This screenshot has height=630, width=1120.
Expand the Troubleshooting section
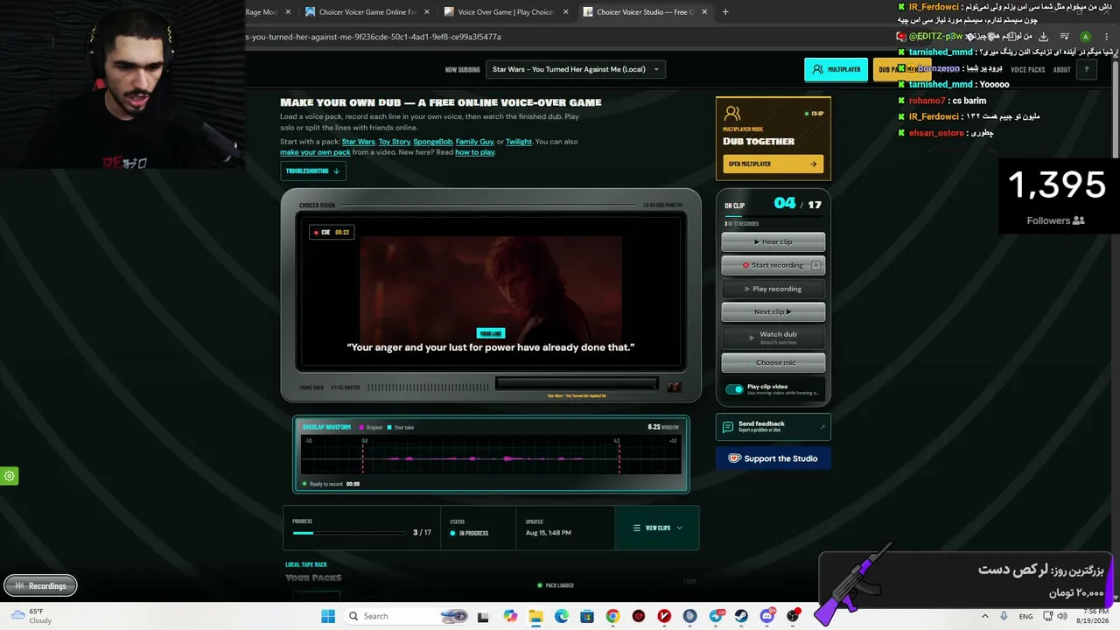[313, 171]
